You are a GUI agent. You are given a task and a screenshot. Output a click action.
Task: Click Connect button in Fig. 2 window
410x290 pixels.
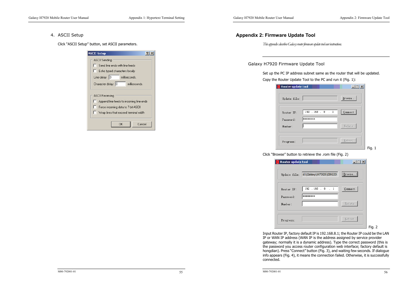click(x=350, y=189)
